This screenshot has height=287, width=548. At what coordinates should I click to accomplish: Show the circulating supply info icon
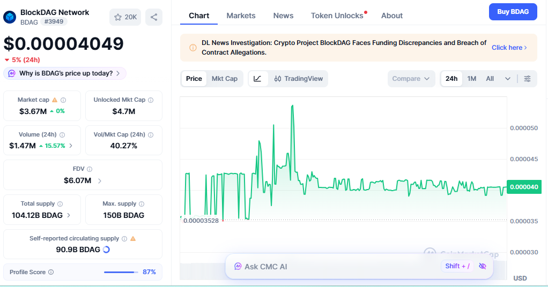point(124,239)
